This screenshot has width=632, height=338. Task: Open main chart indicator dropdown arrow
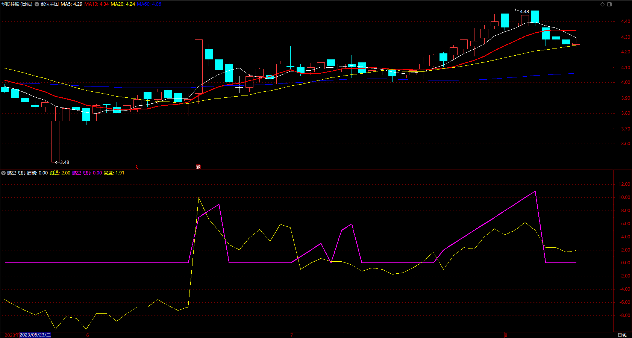tap(37, 4)
